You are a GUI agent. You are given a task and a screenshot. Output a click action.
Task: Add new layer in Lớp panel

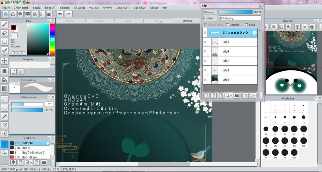coord(206,96)
